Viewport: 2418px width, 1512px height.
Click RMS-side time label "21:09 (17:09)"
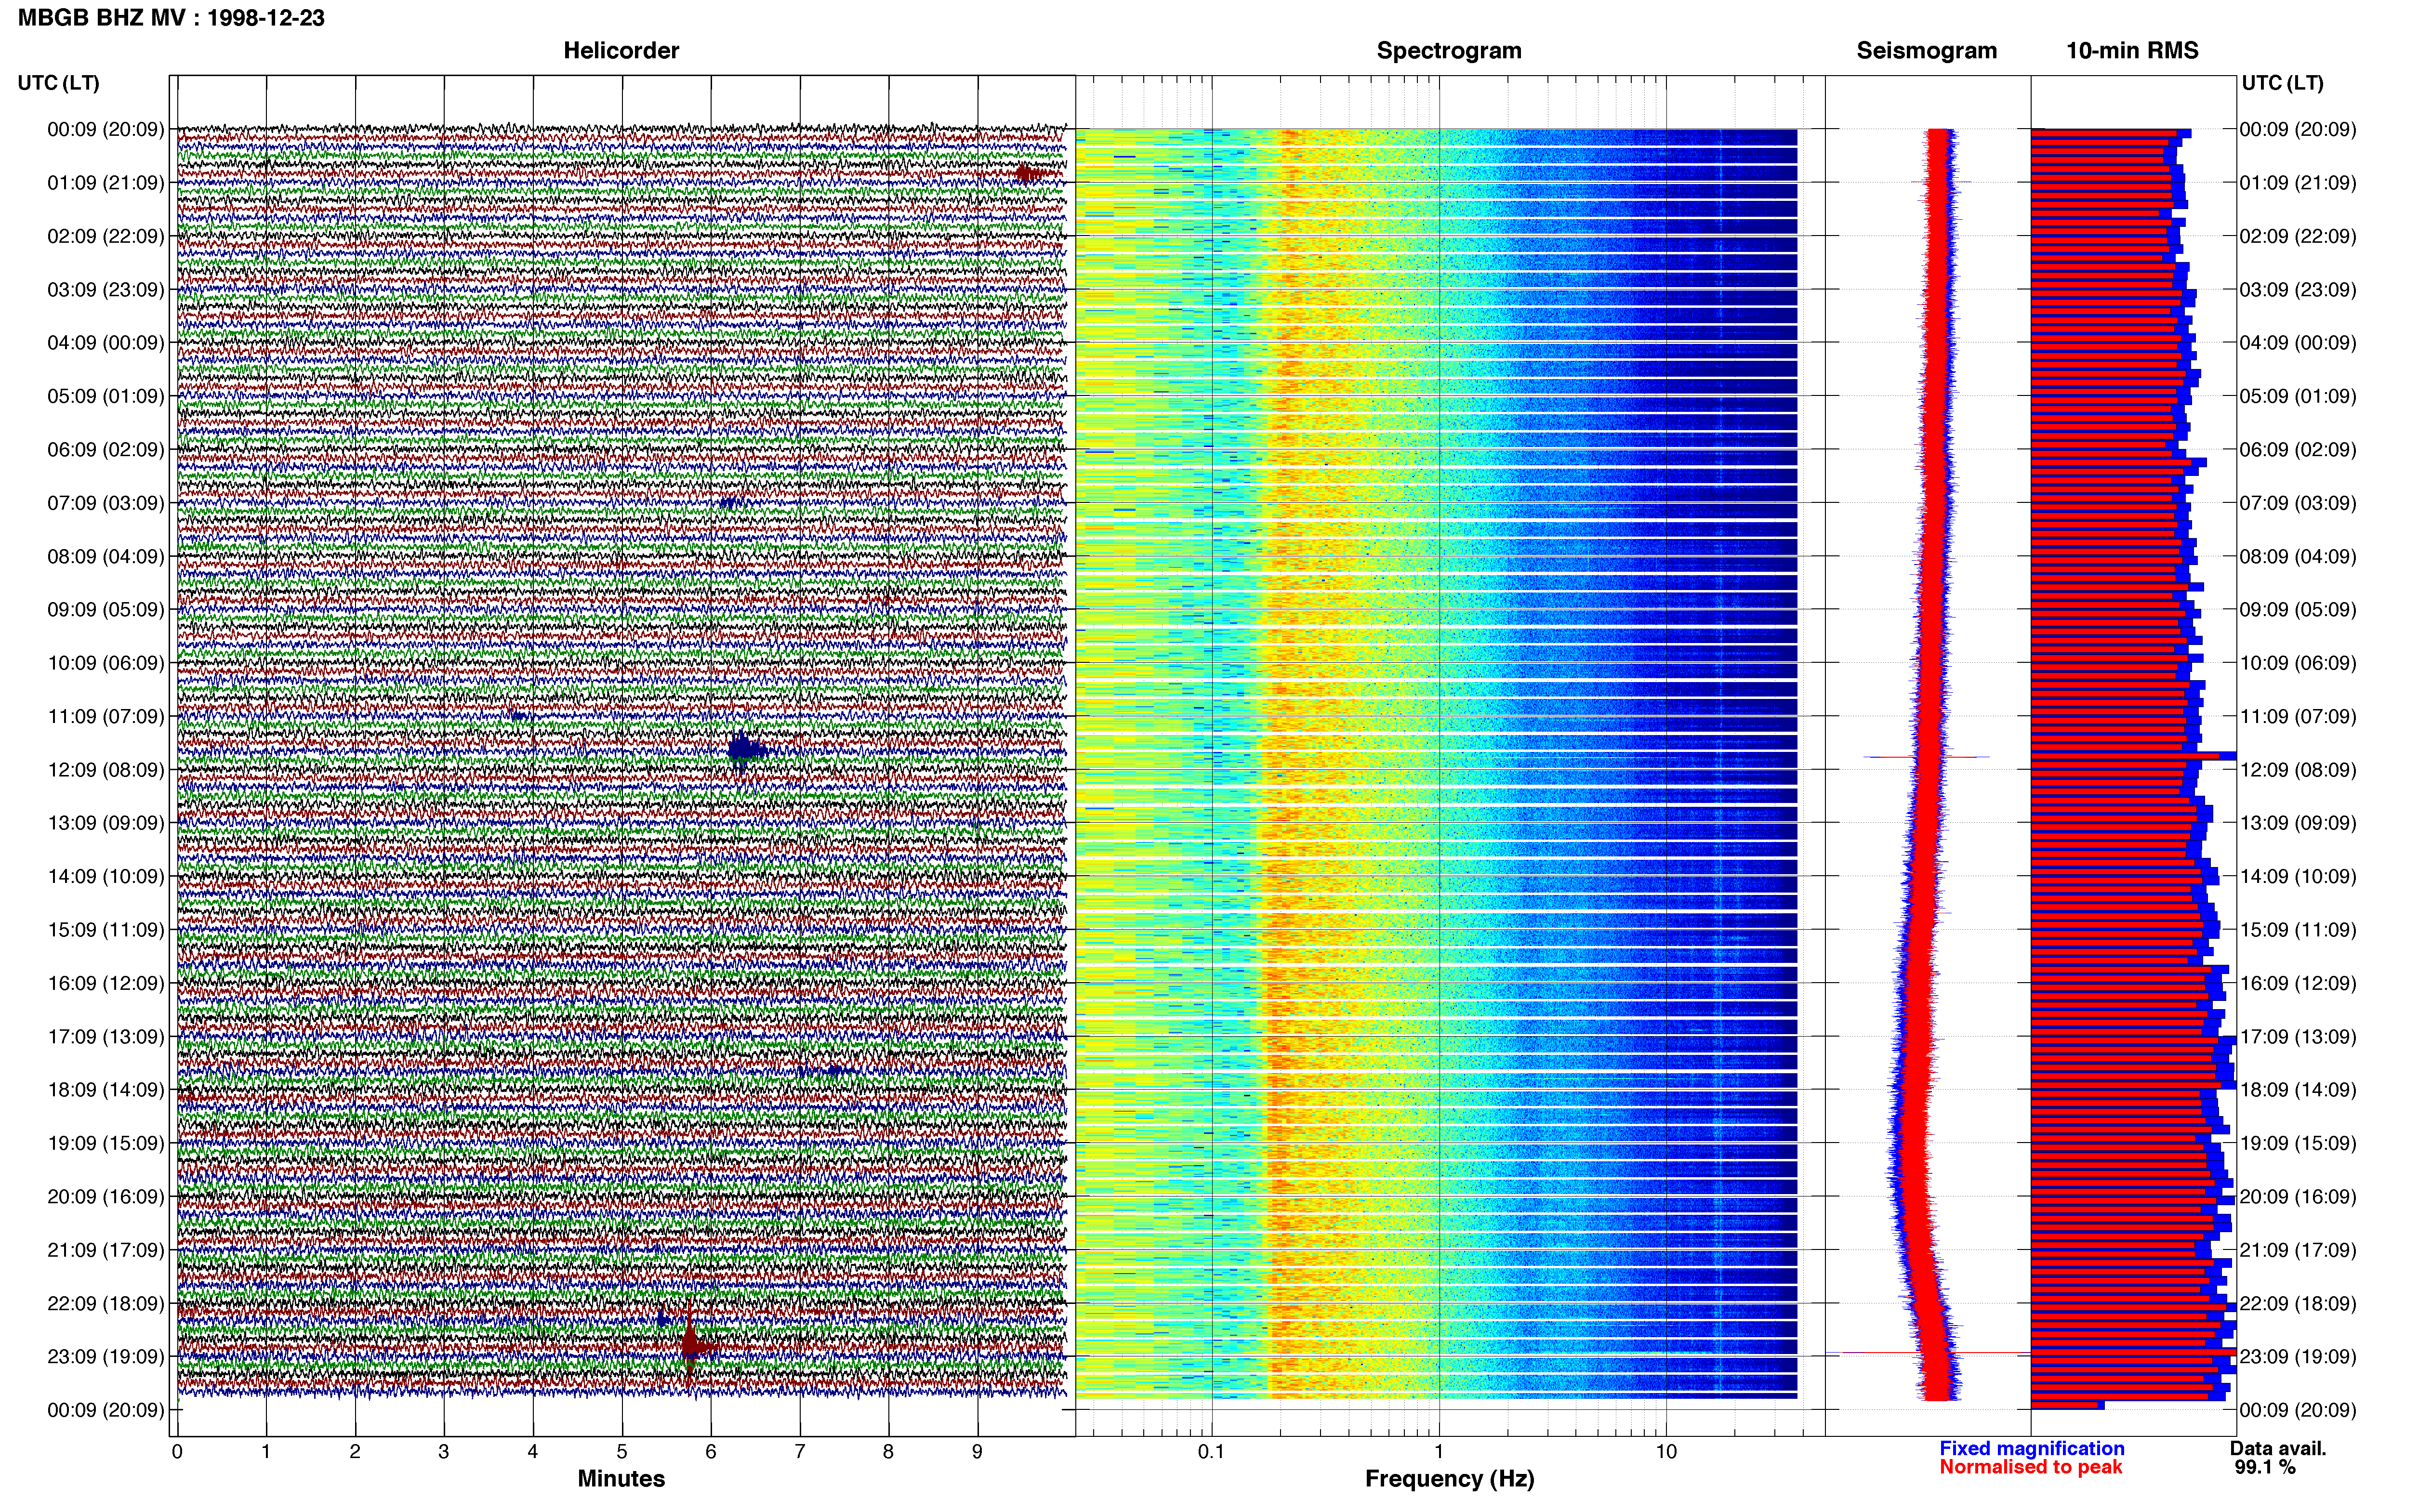point(2298,1250)
